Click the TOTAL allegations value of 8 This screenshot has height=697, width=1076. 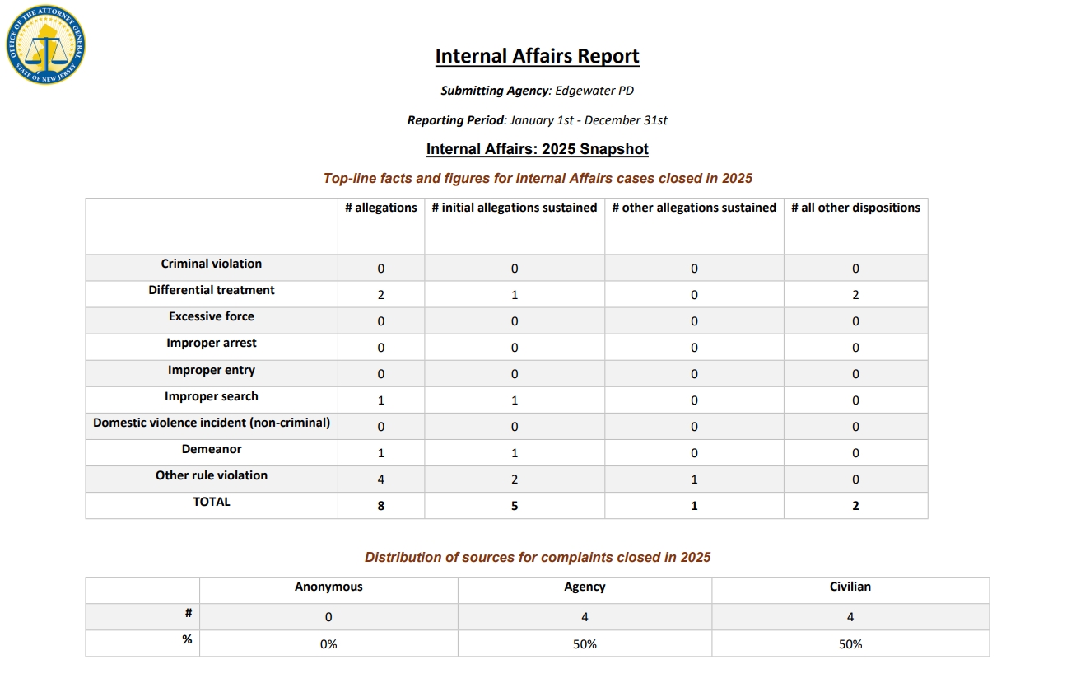(x=380, y=506)
